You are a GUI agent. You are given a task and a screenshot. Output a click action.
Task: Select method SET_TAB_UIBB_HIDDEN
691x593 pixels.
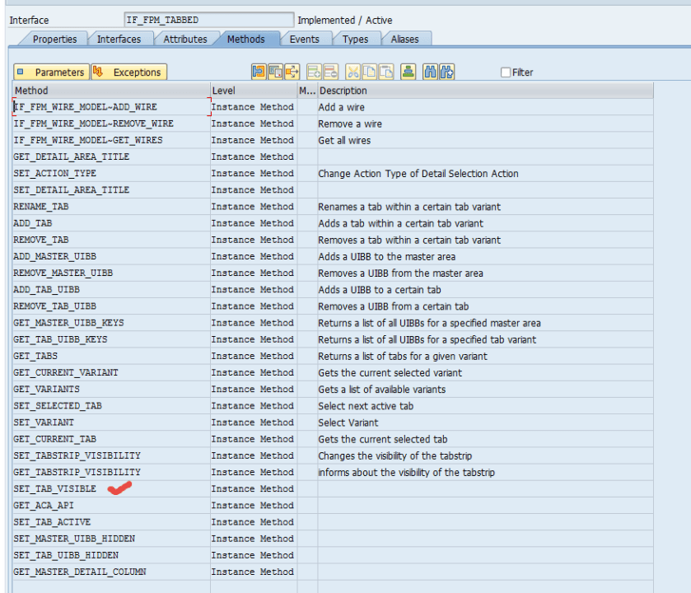111,555
